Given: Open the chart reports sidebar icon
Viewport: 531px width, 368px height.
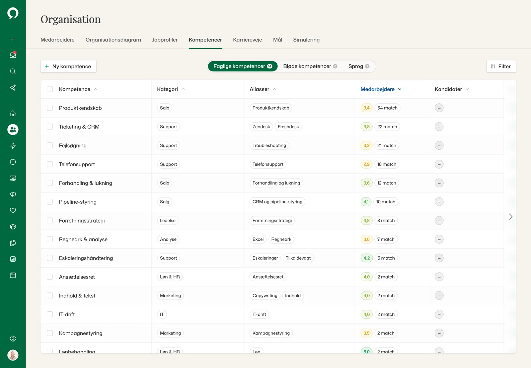Looking at the screenshot, I should click(x=13, y=259).
